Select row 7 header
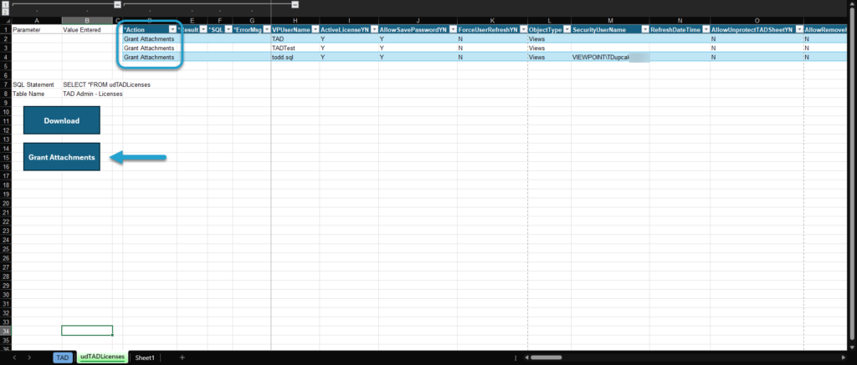Image resolution: width=857 pixels, height=365 pixels. coord(5,84)
